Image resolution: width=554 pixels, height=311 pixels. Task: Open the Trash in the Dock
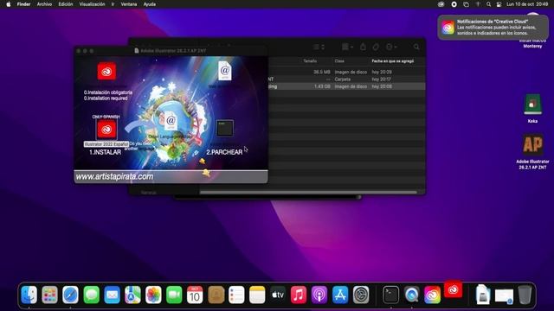click(x=525, y=295)
